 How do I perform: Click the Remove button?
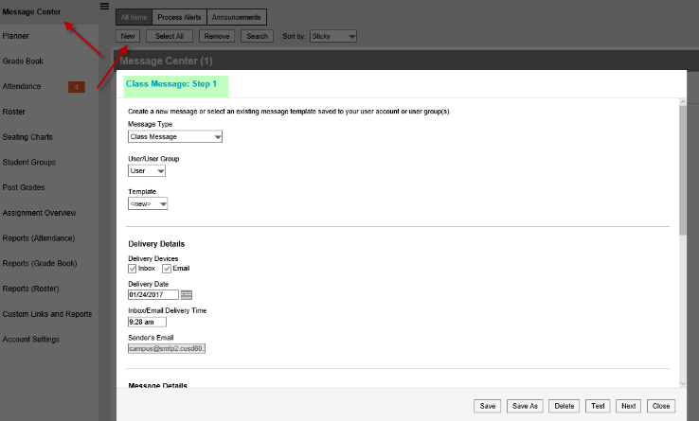point(217,36)
